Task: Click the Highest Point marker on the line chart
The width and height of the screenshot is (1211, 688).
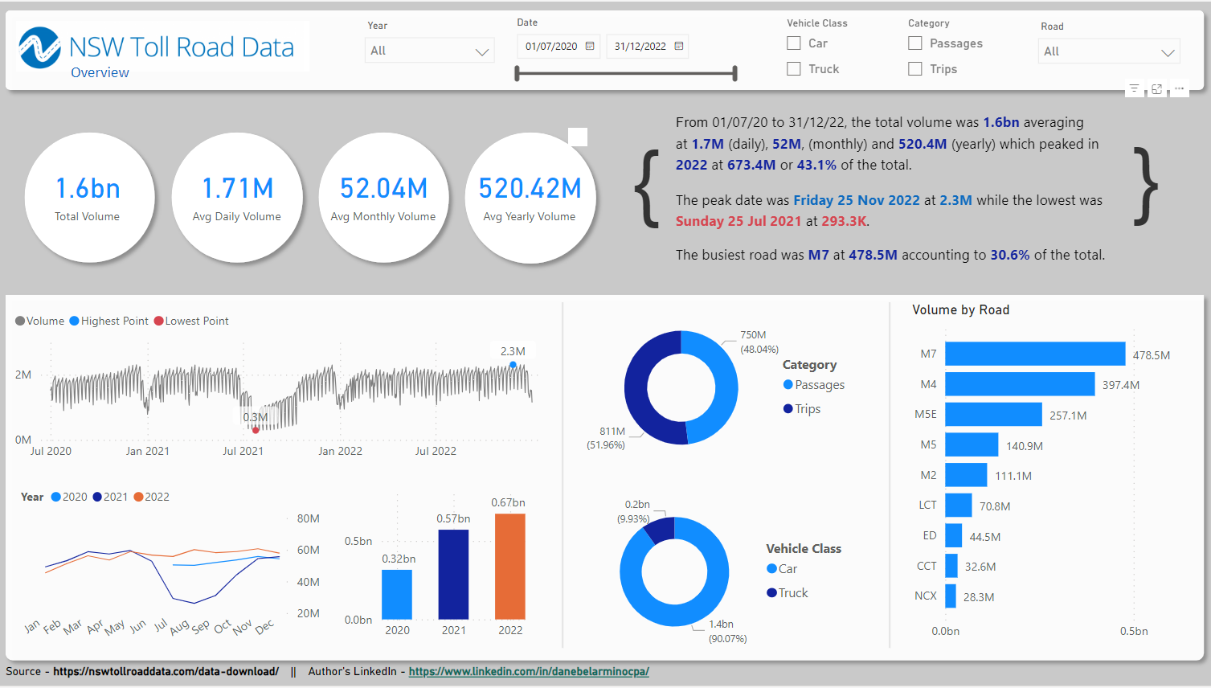Action: [513, 366]
